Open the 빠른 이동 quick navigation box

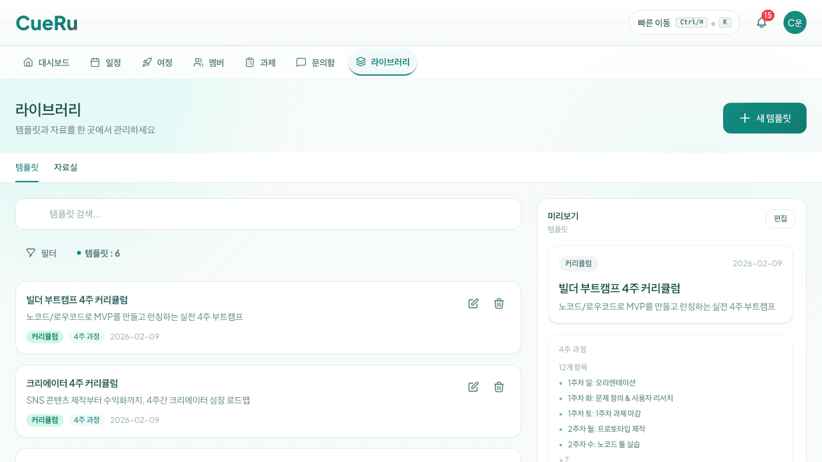pos(684,22)
